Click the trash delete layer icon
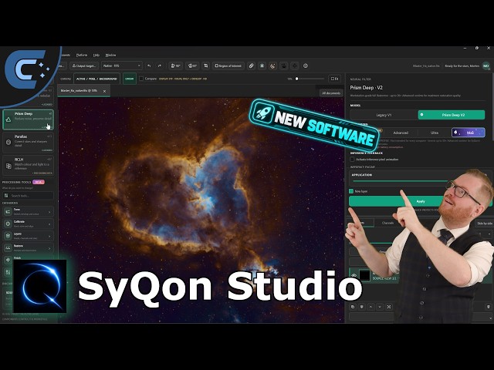This screenshot has width=494, height=370. (489, 307)
